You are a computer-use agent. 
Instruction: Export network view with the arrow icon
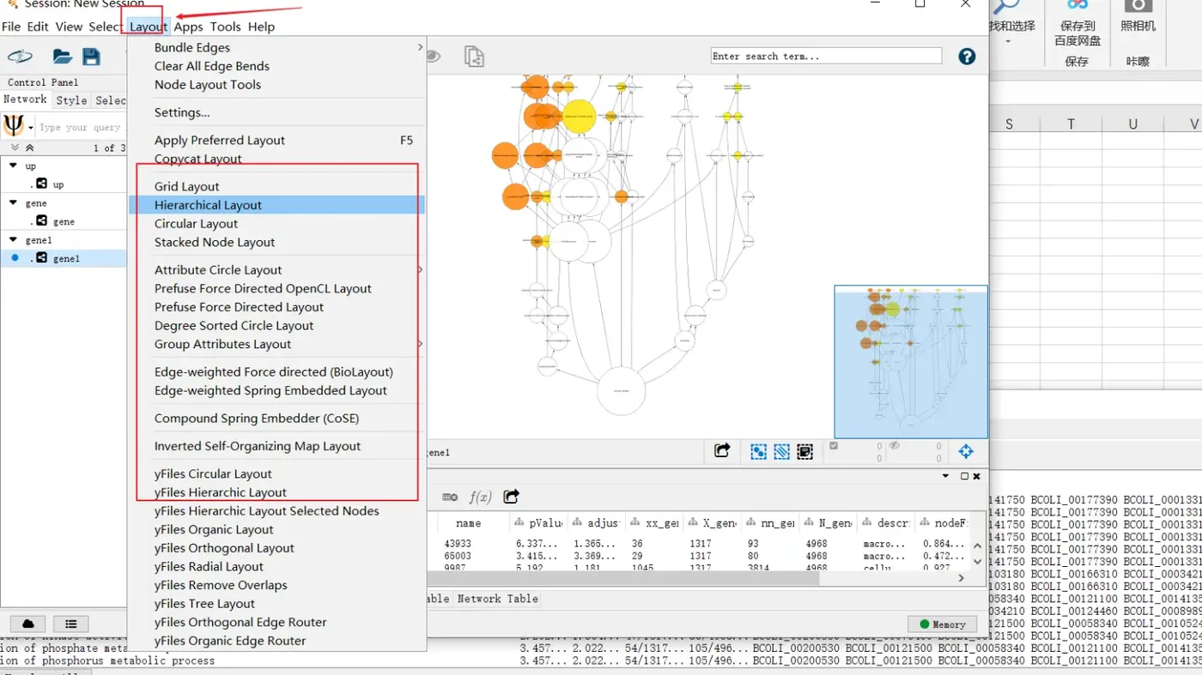tap(722, 451)
